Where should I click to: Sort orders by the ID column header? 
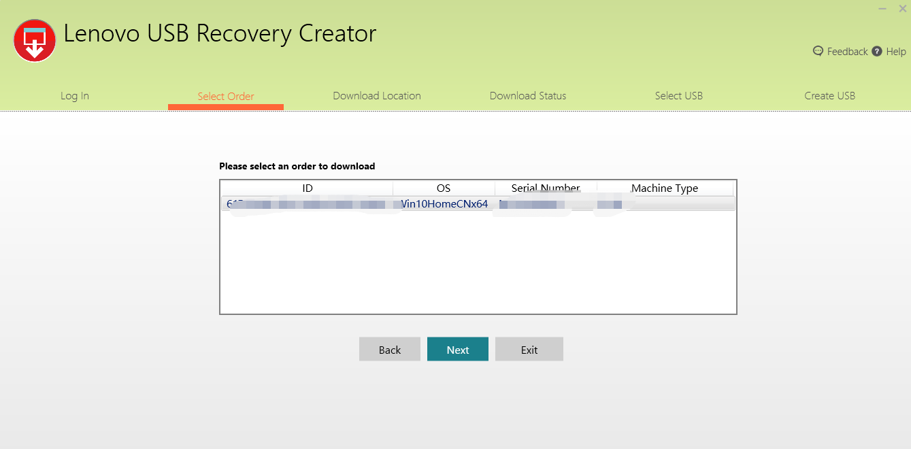click(x=308, y=188)
